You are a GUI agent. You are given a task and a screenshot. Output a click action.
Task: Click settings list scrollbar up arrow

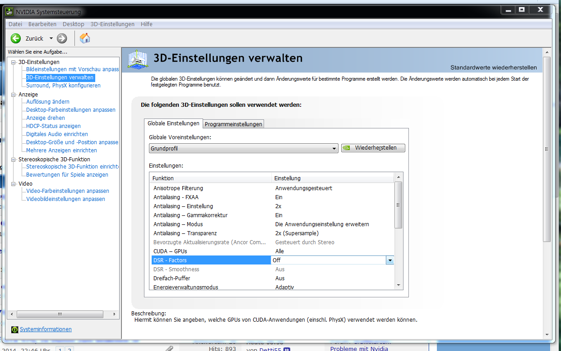pos(398,177)
